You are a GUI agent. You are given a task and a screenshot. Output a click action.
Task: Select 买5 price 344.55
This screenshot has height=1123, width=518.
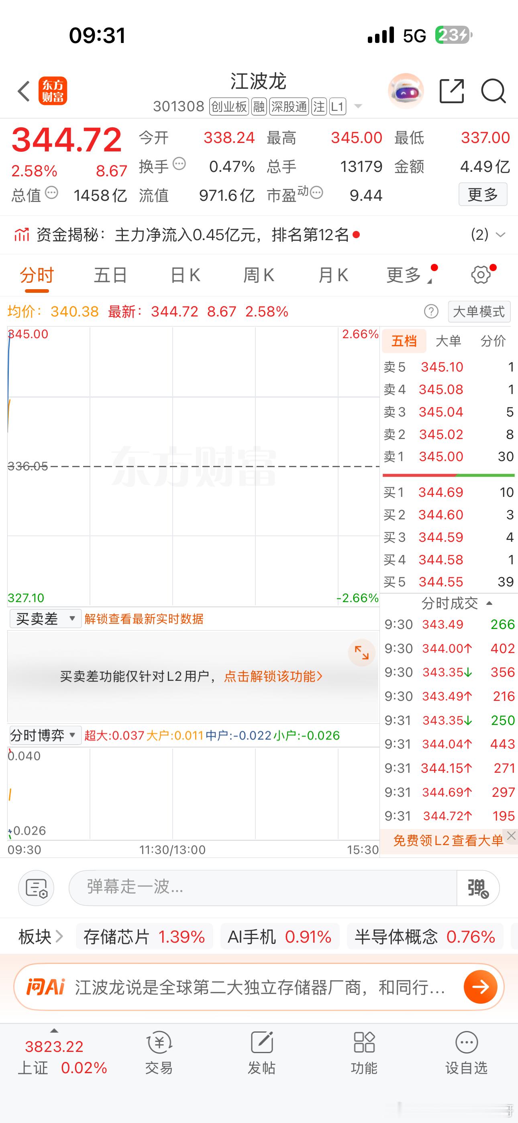(441, 582)
